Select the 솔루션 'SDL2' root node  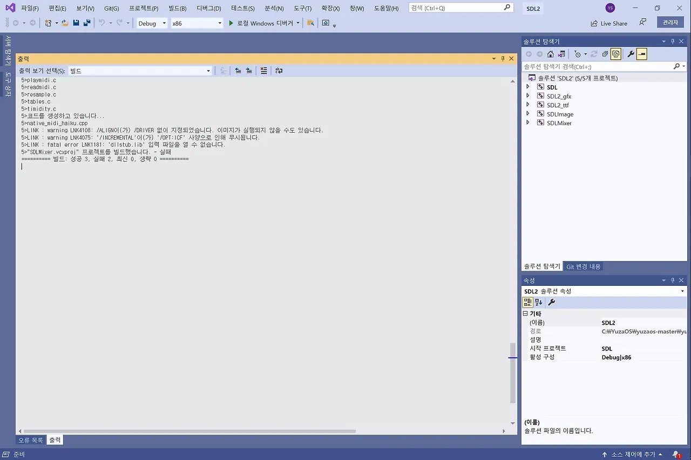[x=578, y=78]
